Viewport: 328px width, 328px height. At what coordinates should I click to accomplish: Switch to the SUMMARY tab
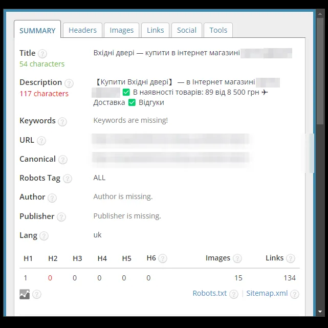click(x=37, y=29)
